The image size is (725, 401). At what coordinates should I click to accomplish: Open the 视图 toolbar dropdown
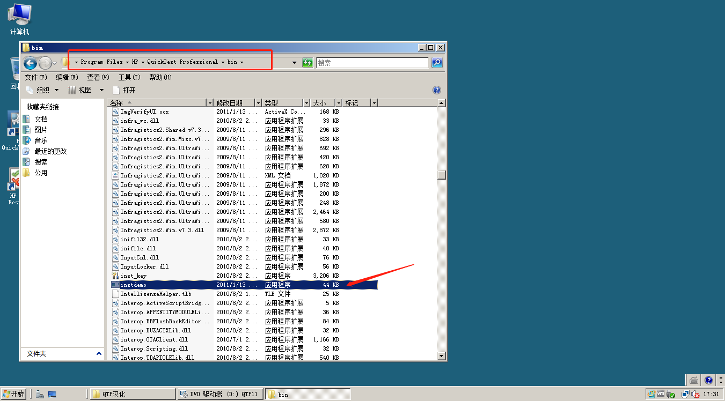86,90
